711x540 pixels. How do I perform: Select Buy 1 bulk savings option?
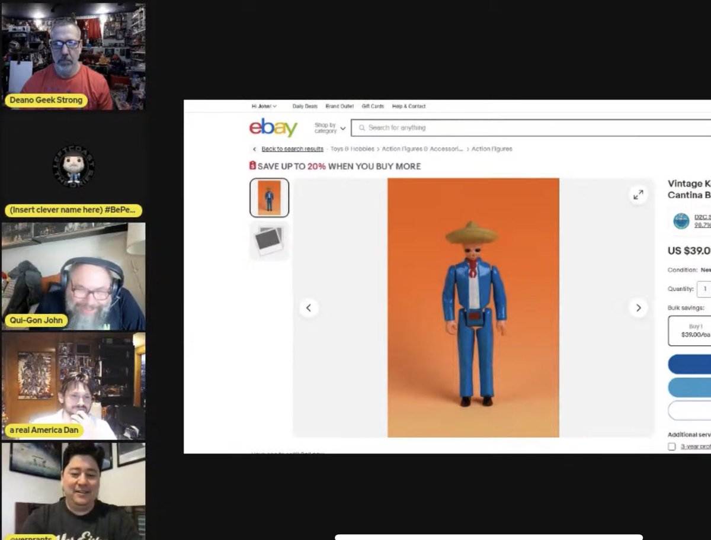point(690,330)
